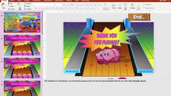Open the bit.ly/Mr_BoverC link in notes
The height and width of the screenshot is (96, 171).
click(x=137, y=81)
